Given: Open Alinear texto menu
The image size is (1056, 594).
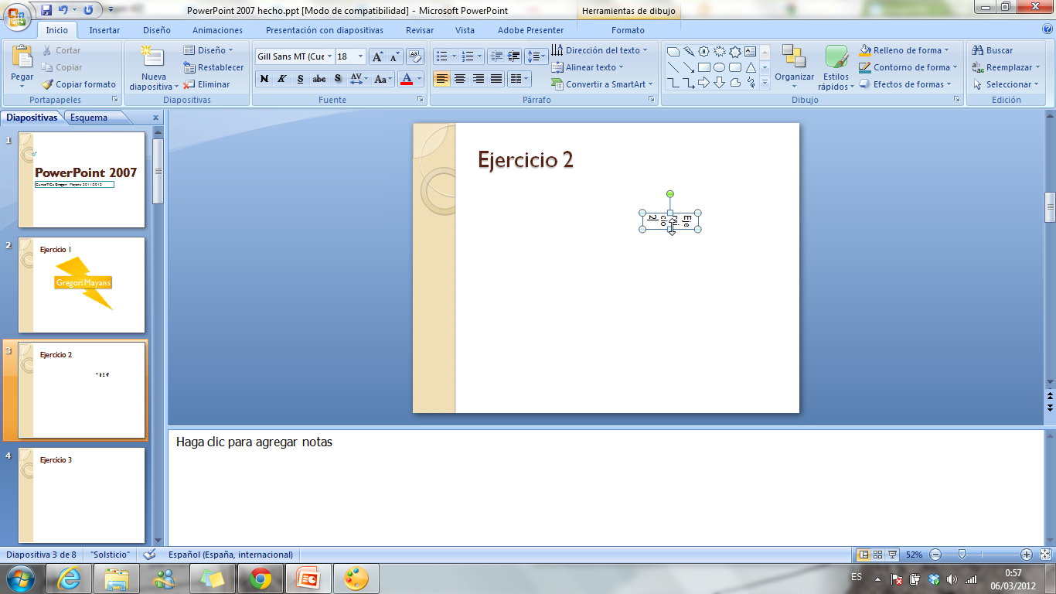Looking at the screenshot, I should point(588,67).
